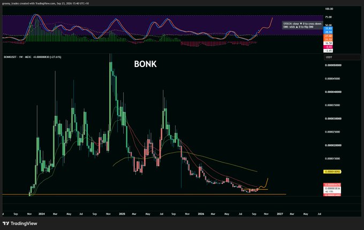The width and height of the screenshot is (364, 230).
Task: Click the white 16.58 indicator value tag
Action: [x=328, y=43]
